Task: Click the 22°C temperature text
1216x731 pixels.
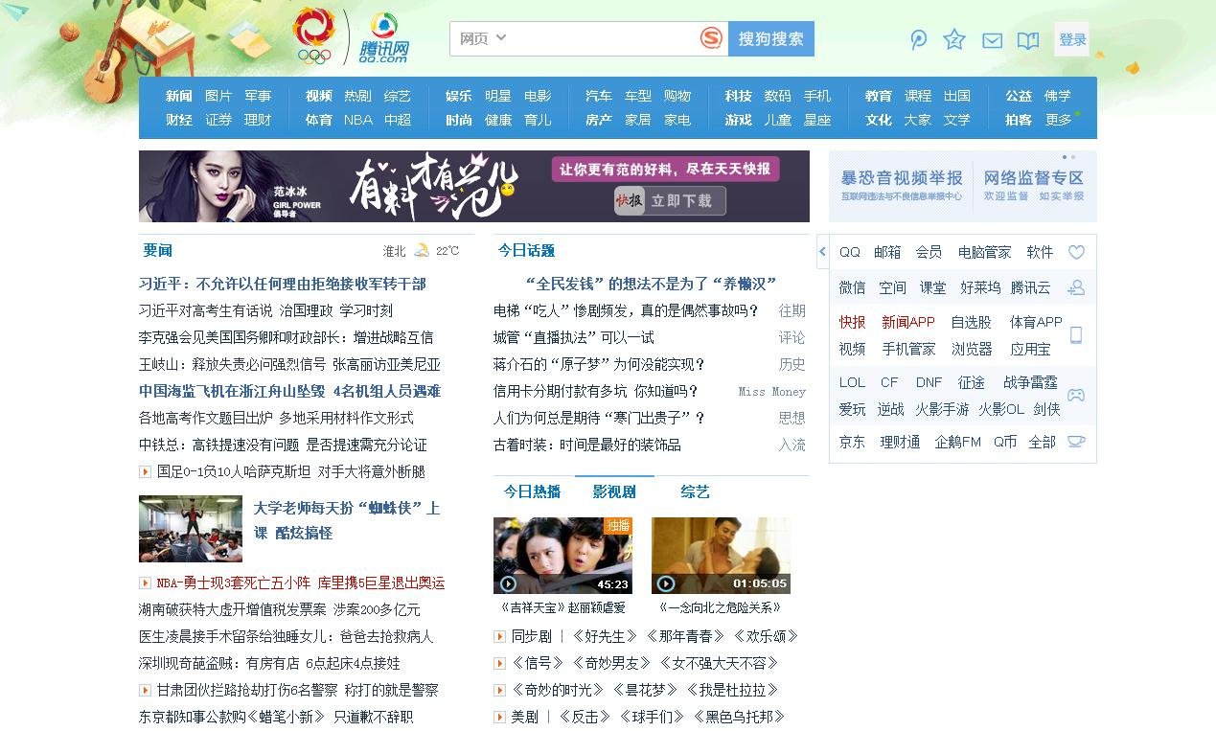Action: (447, 251)
